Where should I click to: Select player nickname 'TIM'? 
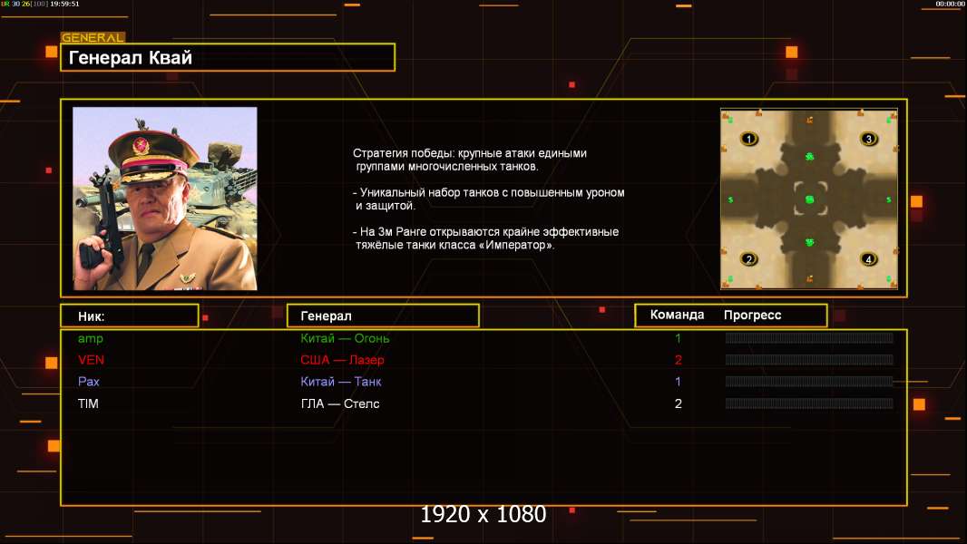pyautogui.click(x=88, y=403)
